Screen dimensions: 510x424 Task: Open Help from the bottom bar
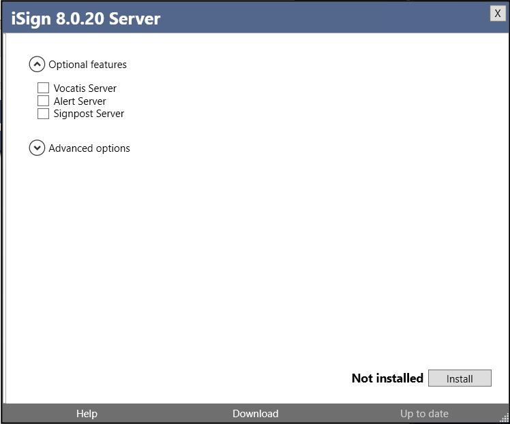pos(87,414)
